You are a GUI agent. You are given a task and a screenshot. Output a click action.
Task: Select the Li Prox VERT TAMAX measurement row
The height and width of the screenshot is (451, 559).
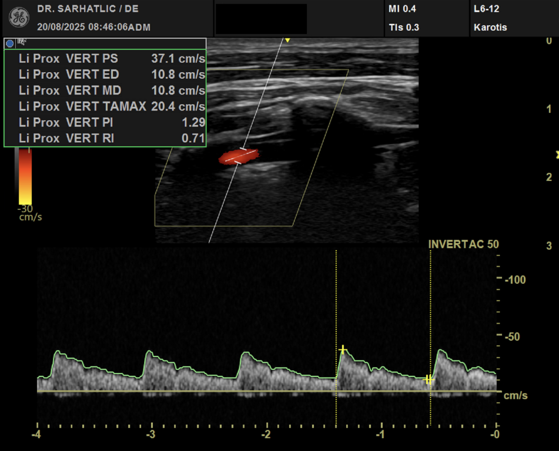[x=112, y=106]
